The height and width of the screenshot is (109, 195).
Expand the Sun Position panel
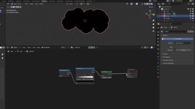pos(177,57)
